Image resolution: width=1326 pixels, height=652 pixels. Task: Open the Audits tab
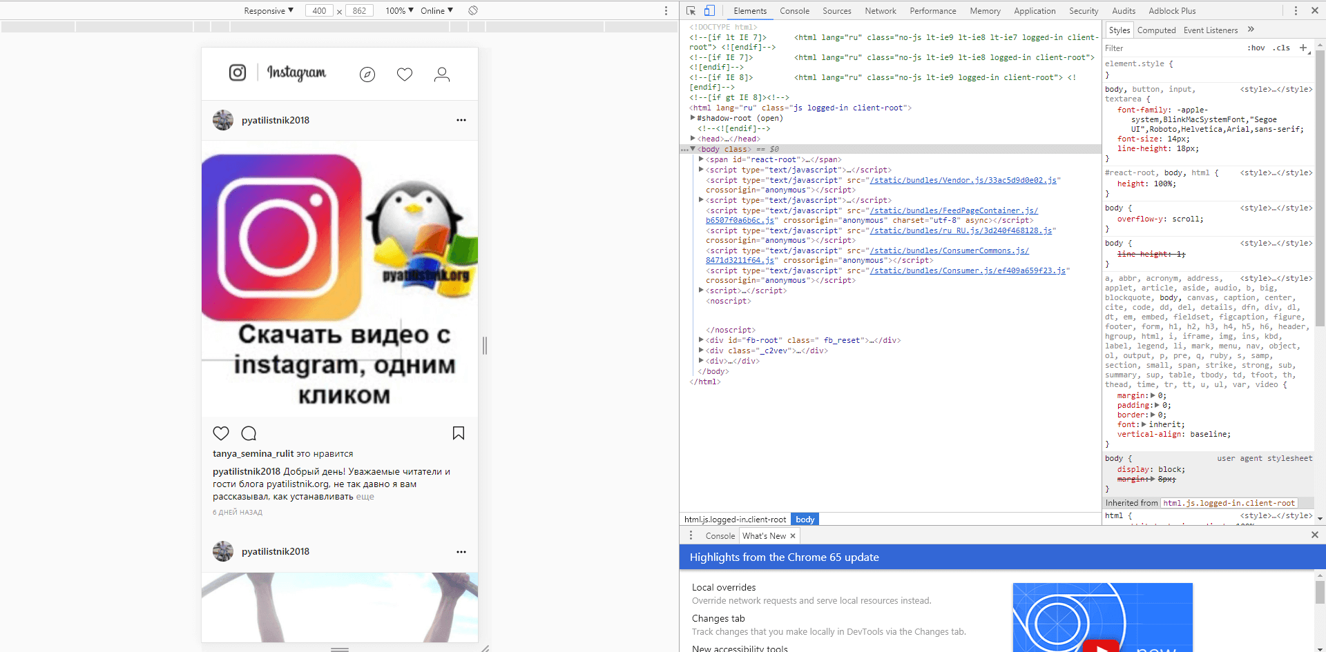pos(1124,10)
